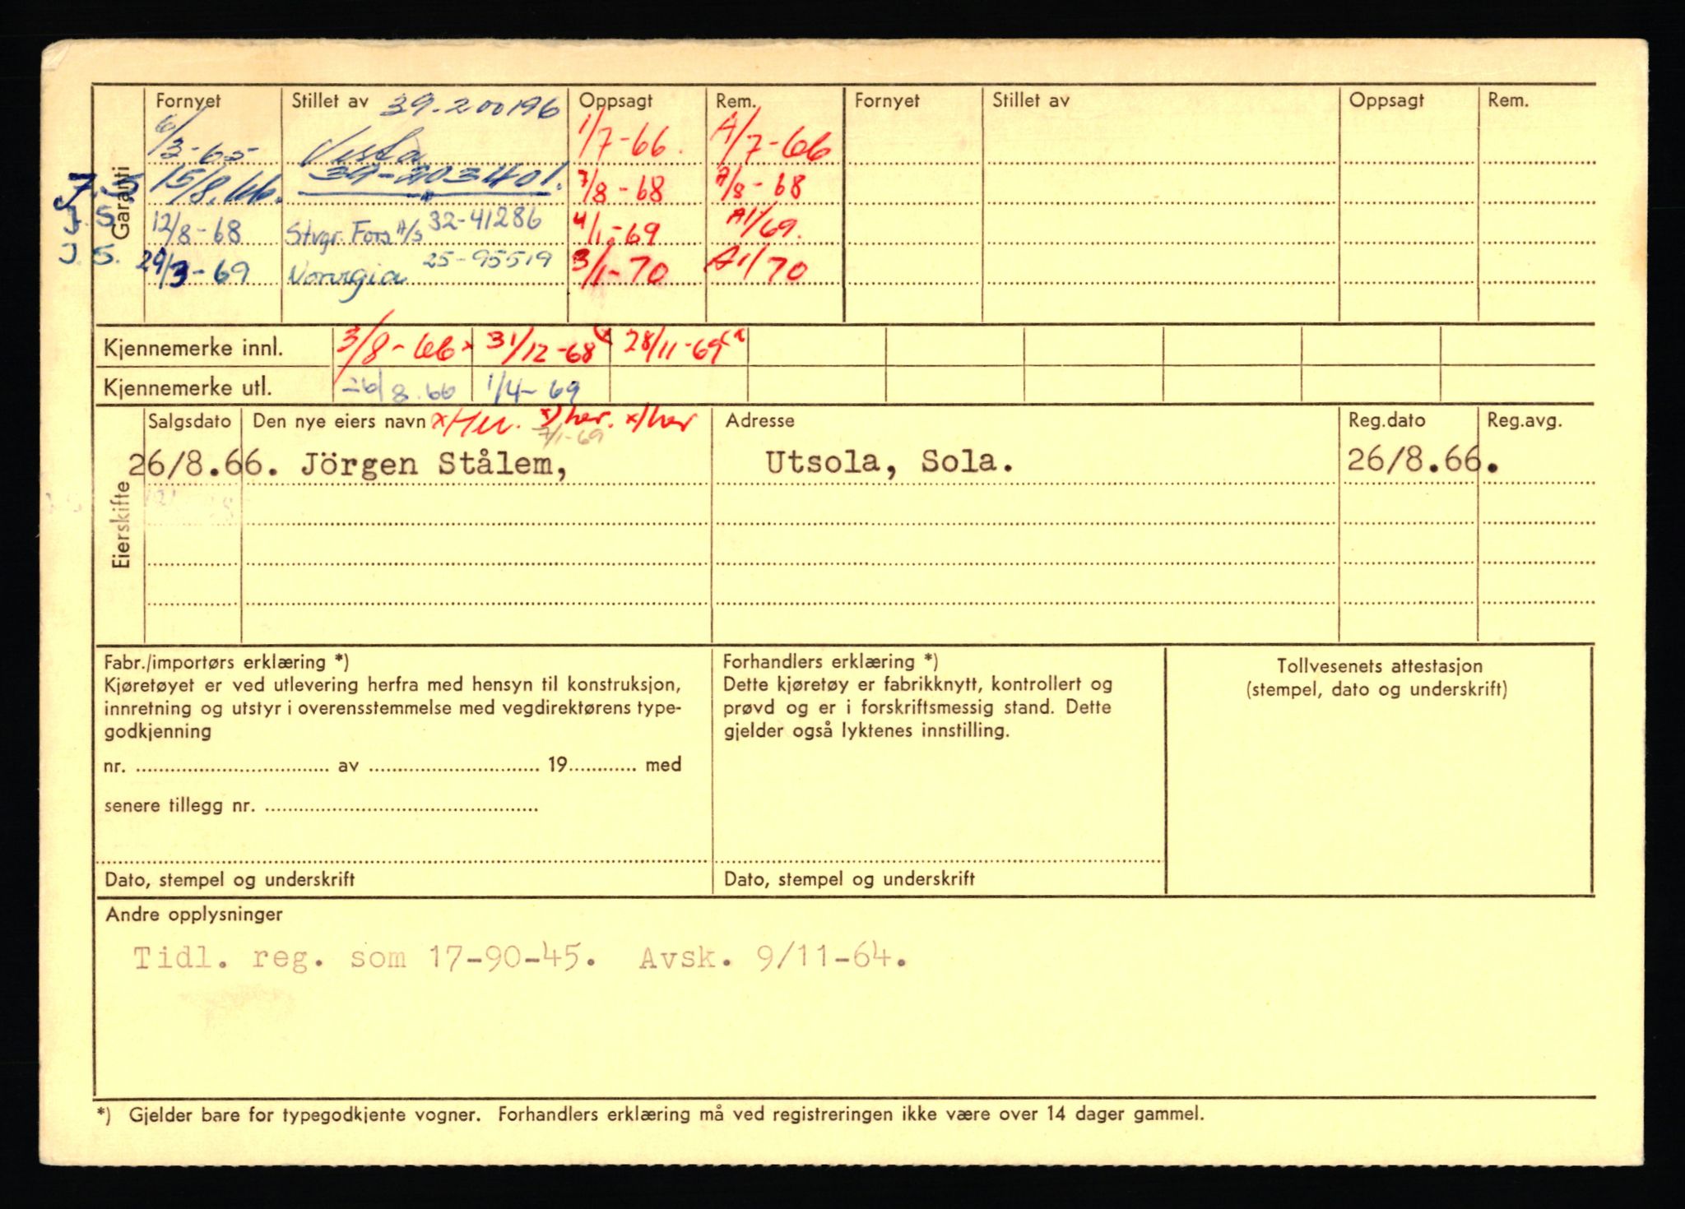This screenshot has width=1685, height=1209.
Task: Select Kjennemerke utl. date 26/8.66
Action: (x=398, y=387)
